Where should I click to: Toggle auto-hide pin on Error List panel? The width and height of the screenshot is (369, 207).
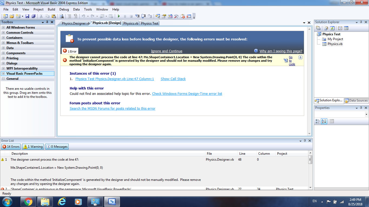click(305, 141)
